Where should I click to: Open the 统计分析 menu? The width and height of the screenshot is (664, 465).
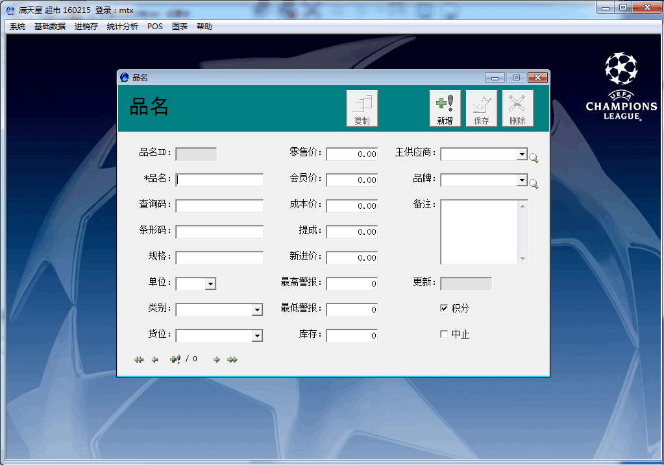pos(122,27)
